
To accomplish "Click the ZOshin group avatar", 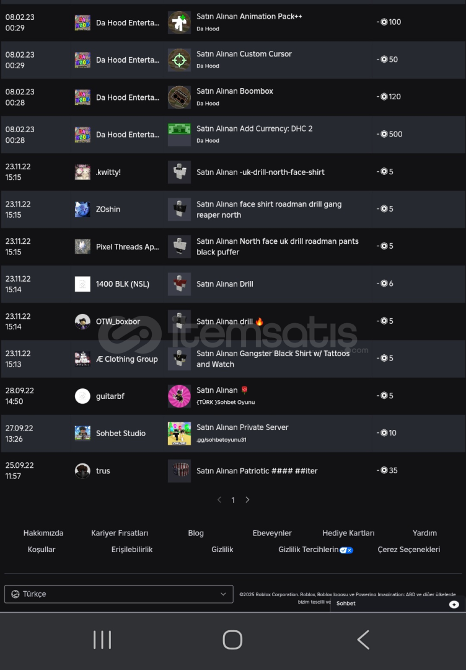I will (82, 210).
